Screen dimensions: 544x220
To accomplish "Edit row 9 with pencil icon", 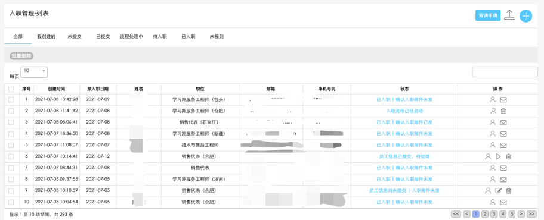I will coord(498,191).
